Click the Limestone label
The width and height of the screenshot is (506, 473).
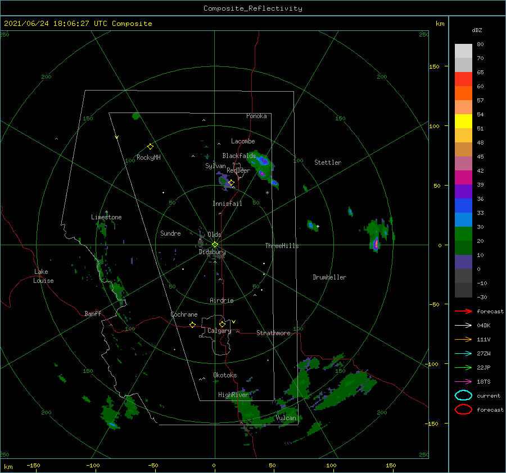coord(106,217)
